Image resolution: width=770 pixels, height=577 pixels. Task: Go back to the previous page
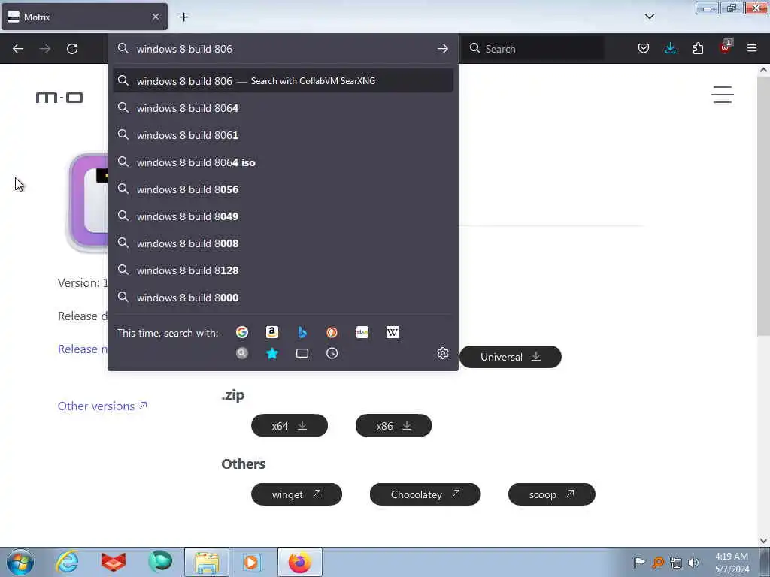pos(18,49)
